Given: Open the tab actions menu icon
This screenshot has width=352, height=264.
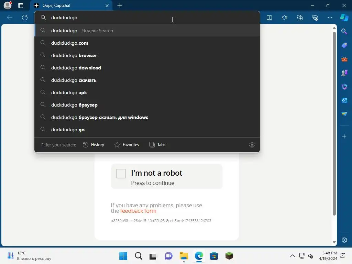Looking at the screenshot, I should click(x=21, y=5).
